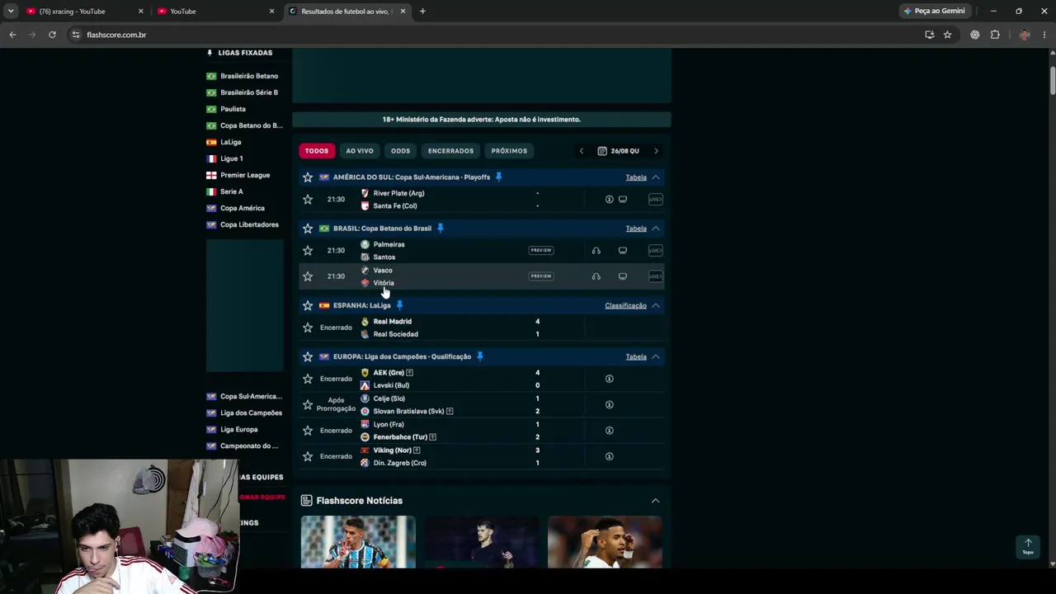
Task: Show the PRÓXIMOS matches tab
Action: 509,151
